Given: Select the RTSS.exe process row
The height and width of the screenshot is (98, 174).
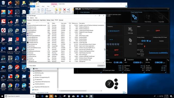Looking at the screenshot, I should click(x=66, y=34).
